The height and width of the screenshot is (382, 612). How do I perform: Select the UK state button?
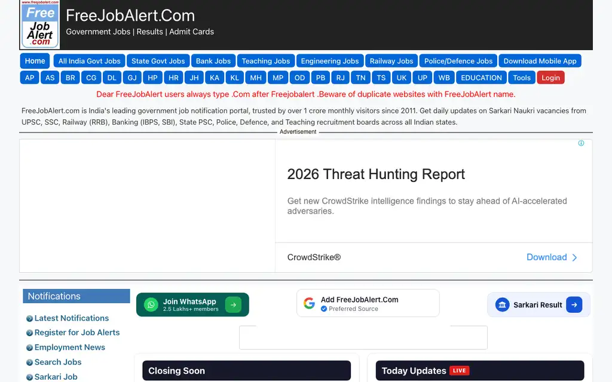(x=402, y=78)
